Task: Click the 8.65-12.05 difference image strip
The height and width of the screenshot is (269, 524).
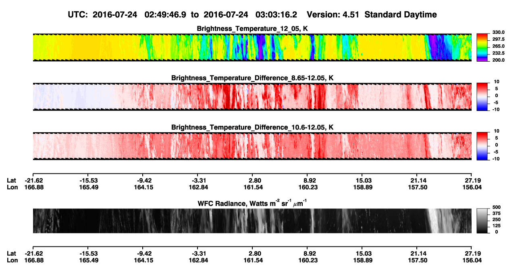Action: (252, 97)
